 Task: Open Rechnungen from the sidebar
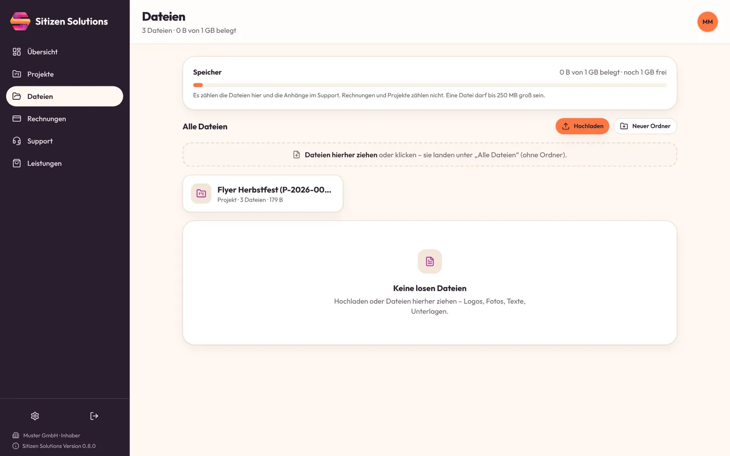(65, 119)
